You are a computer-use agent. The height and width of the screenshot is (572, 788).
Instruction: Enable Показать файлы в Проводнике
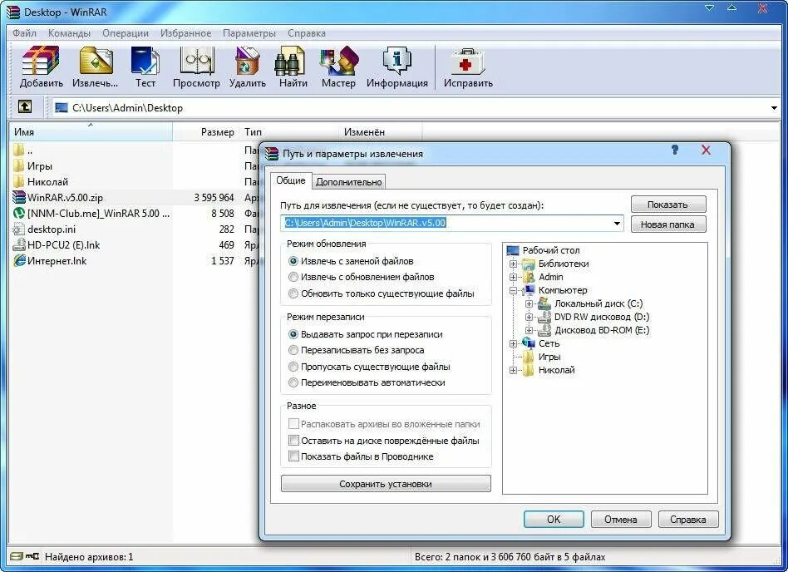coord(293,456)
